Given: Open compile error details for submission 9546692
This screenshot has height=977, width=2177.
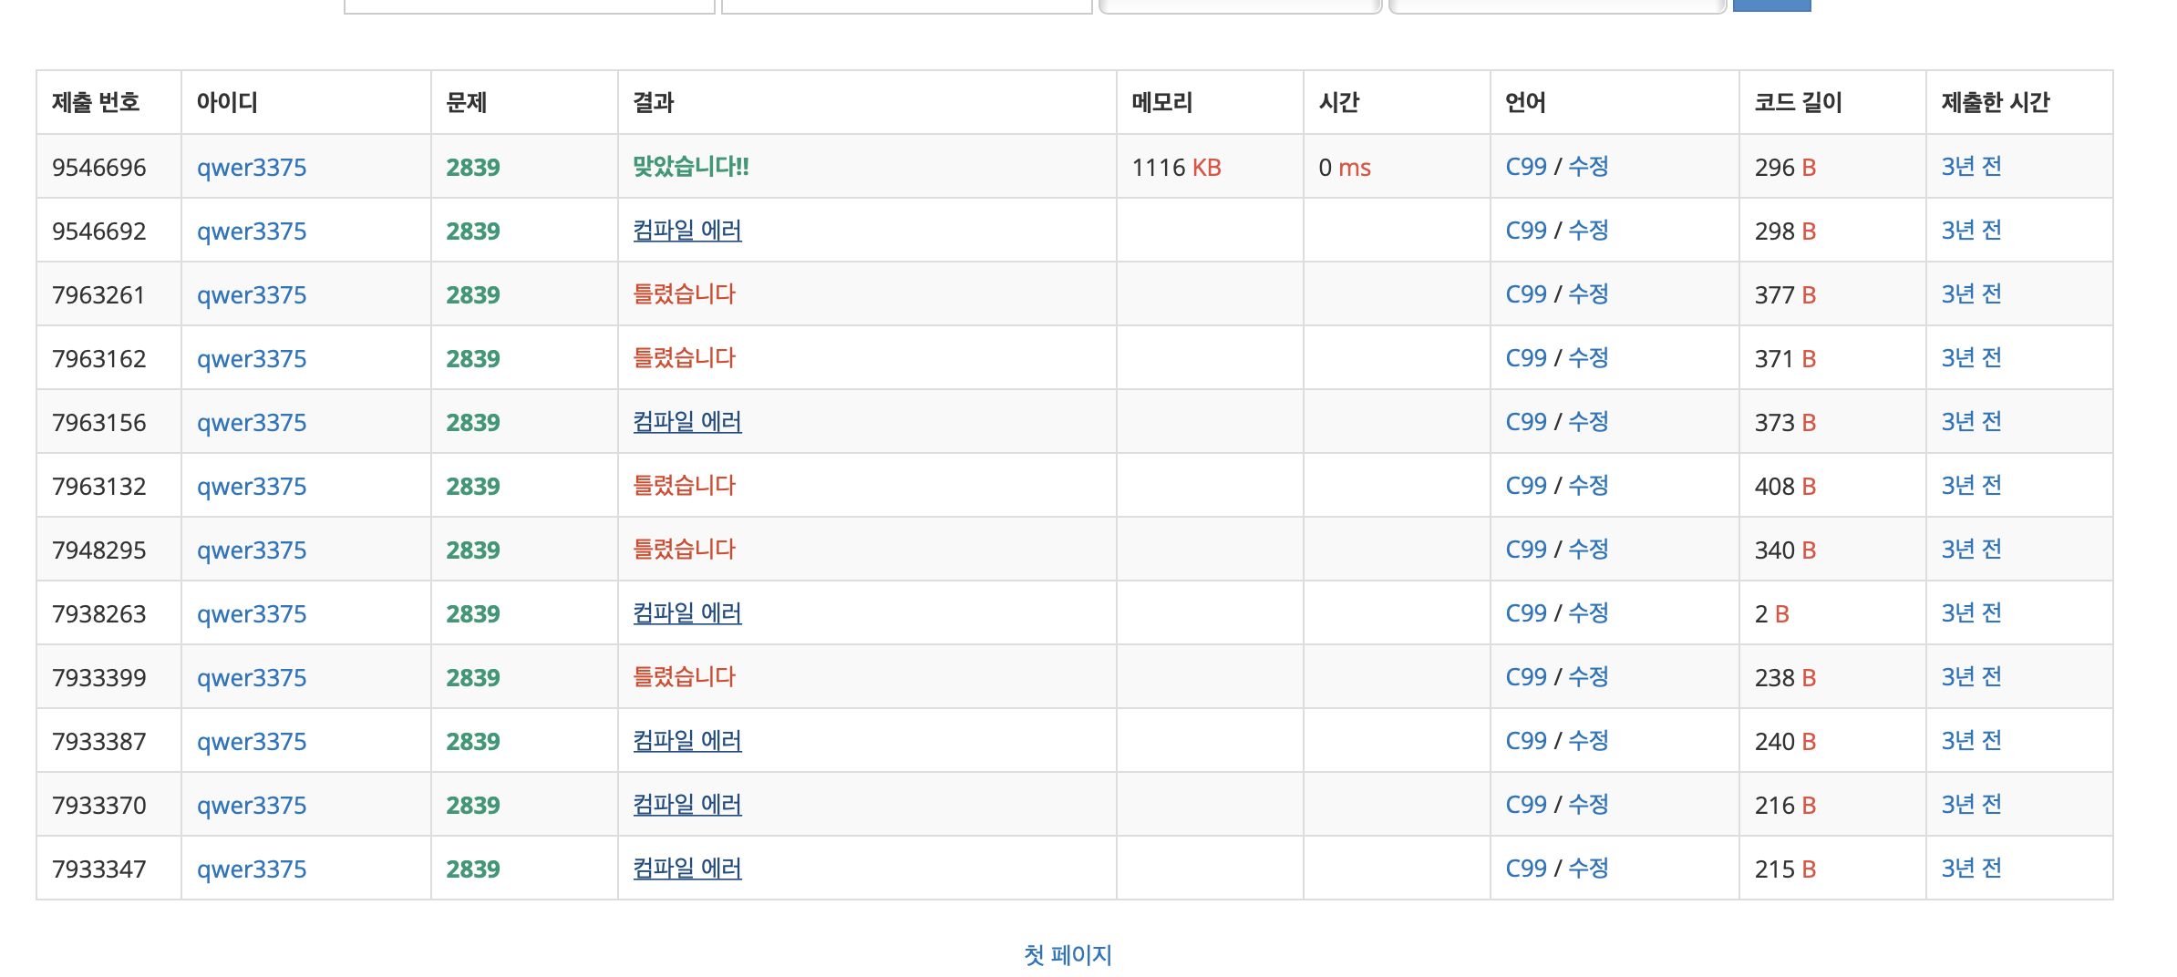Looking at the screenshot, I should click(686, 231).
